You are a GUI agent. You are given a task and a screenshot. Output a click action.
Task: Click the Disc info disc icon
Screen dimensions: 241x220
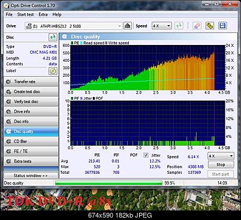coord(8,122)
